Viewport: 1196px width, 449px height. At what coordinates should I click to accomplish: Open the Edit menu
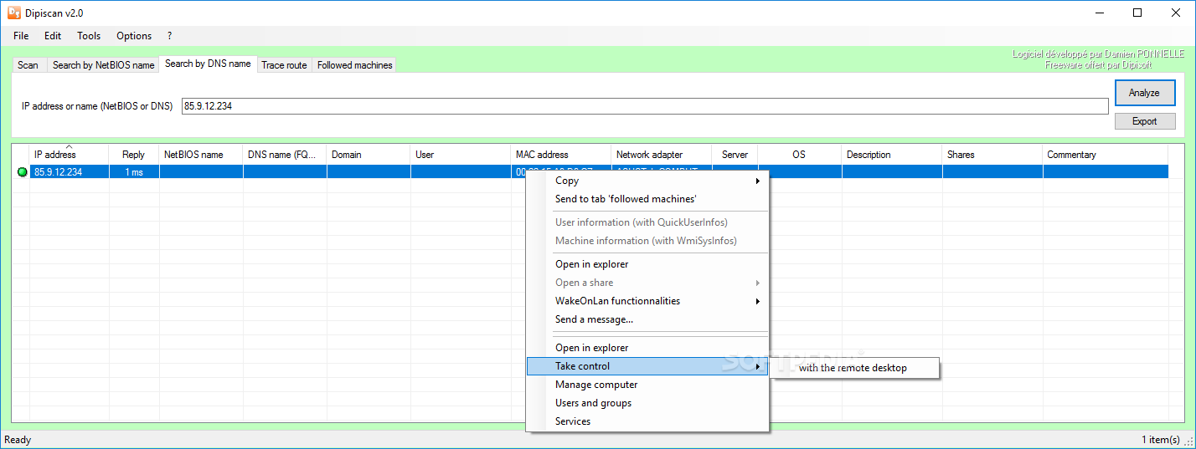pos(53,36)
